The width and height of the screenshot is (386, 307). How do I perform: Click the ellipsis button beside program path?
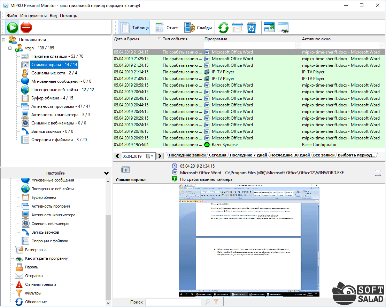tap(378, 173)
